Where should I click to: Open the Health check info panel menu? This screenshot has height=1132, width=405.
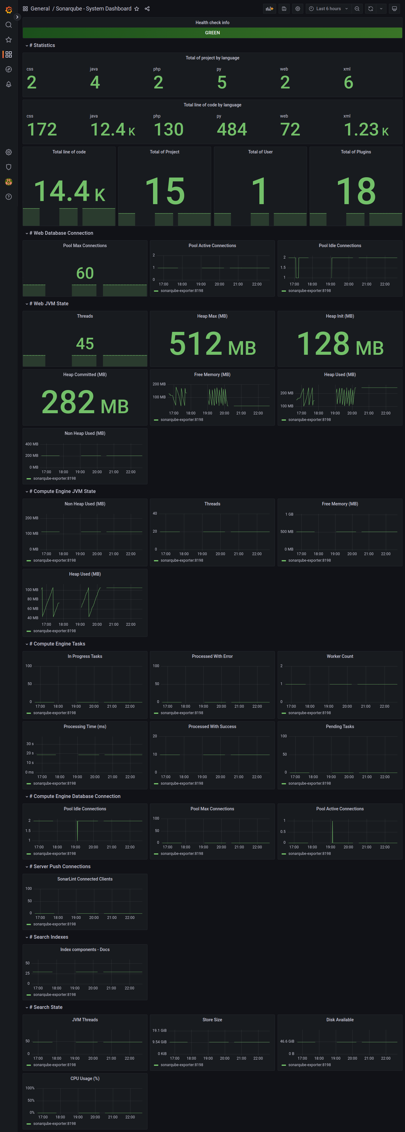[213, 22]
